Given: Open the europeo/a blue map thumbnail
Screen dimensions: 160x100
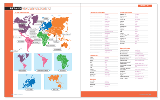Looking at the screenshot, I should [30, 82].
